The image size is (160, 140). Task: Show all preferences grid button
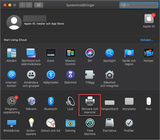coord(39,5)
